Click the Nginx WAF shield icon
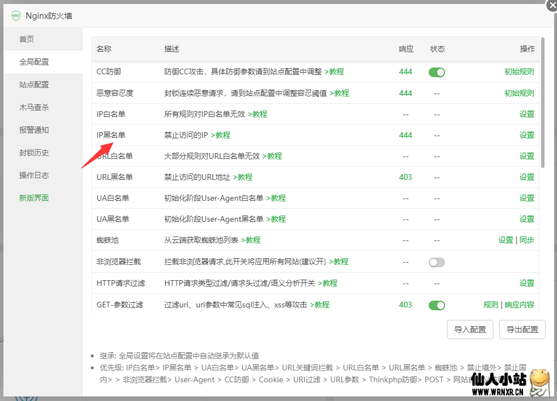This screenshot has height=401, width=557. (x=16, y=16)
